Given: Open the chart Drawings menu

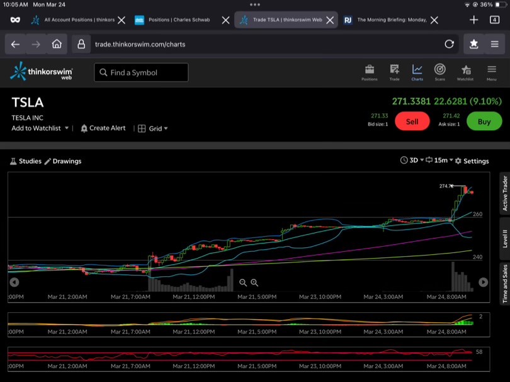Looking at the screenshot, I should [63, 161].
